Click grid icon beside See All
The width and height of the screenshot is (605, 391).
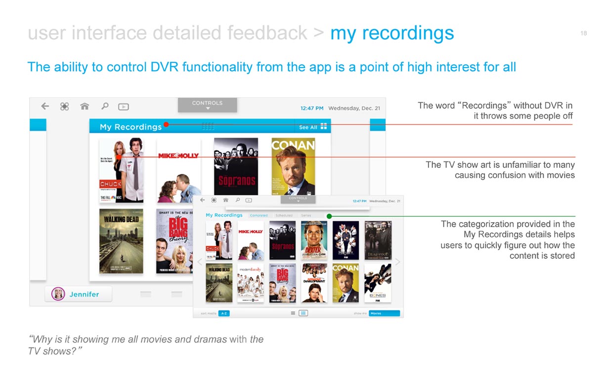click(324, 126)
